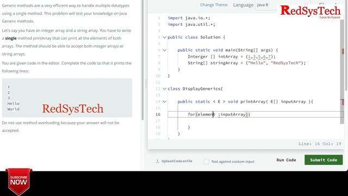Click 'World' in the expected output box

click(13, 109)
